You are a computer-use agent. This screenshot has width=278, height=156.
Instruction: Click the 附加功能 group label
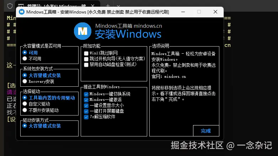click(x=92, y=46)
